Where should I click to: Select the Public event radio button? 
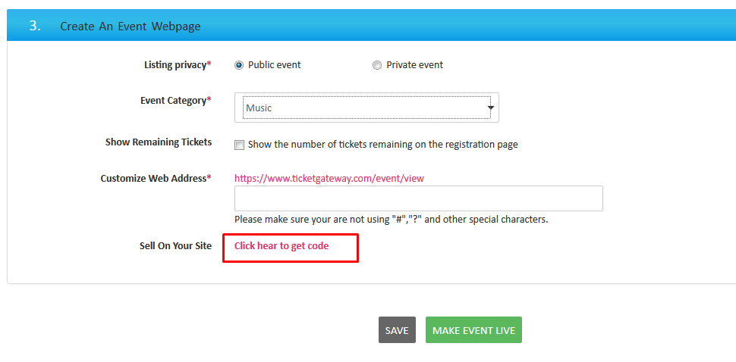coord(239,65)
